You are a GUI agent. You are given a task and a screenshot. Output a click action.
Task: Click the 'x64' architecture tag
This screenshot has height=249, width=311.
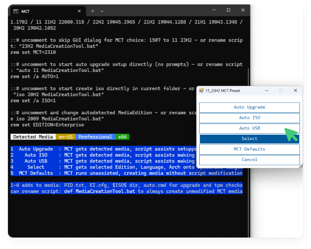[x=122, y=137]
